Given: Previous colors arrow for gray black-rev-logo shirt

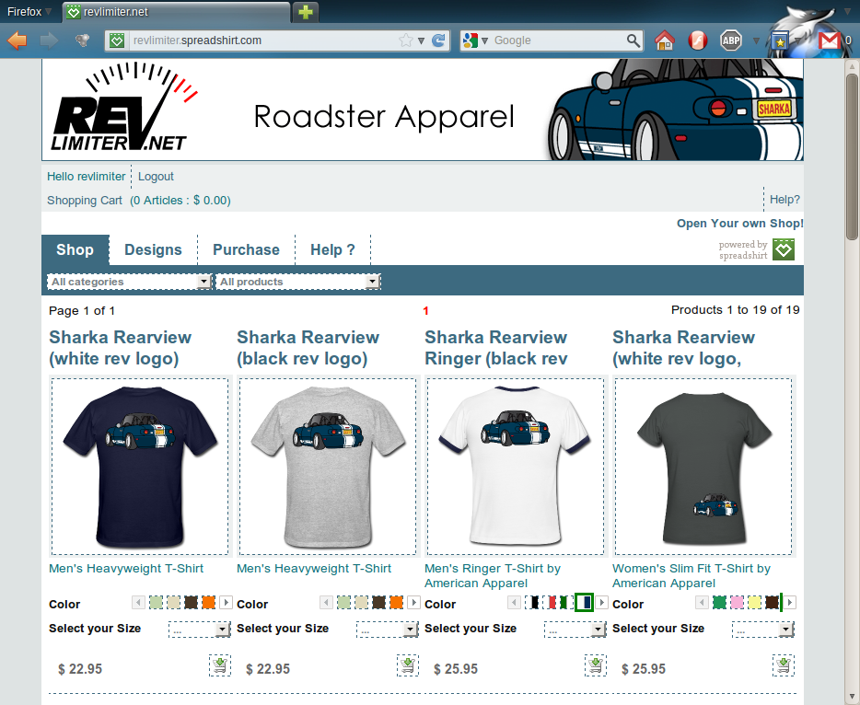Looking at the screenshot, I should [x=326, y=603].
